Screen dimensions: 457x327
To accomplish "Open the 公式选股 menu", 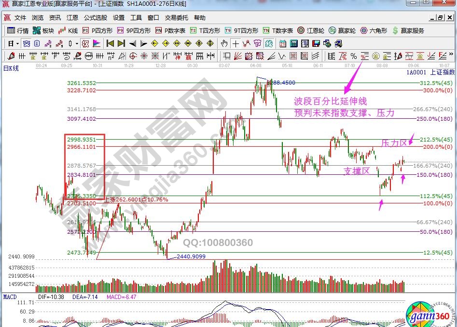I will tap(96, 18).
